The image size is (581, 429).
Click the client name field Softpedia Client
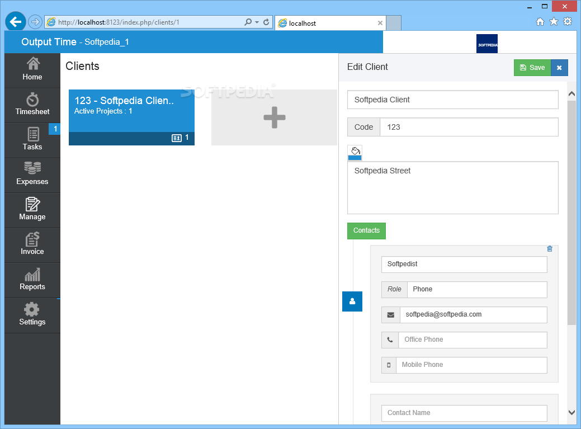452,100
